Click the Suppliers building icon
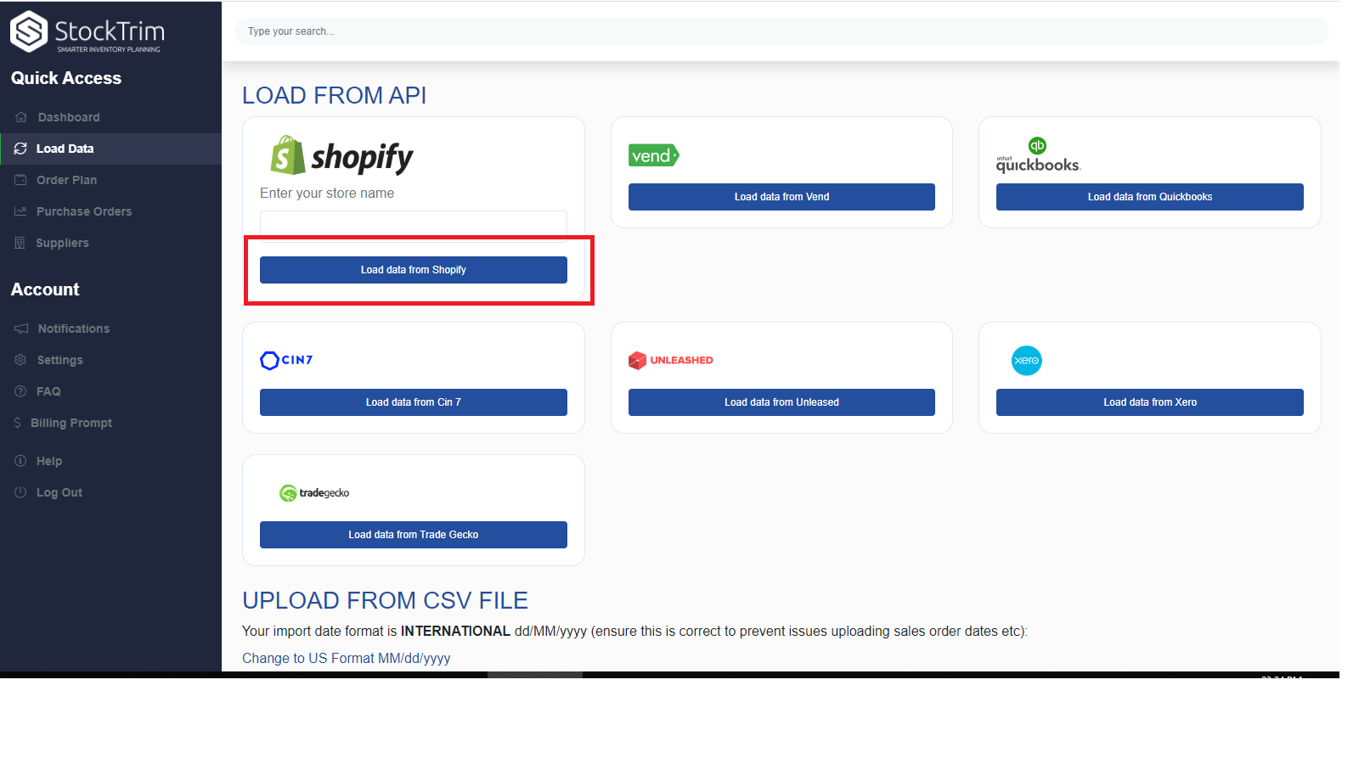 pyautogui.click(x=20, y=243)
